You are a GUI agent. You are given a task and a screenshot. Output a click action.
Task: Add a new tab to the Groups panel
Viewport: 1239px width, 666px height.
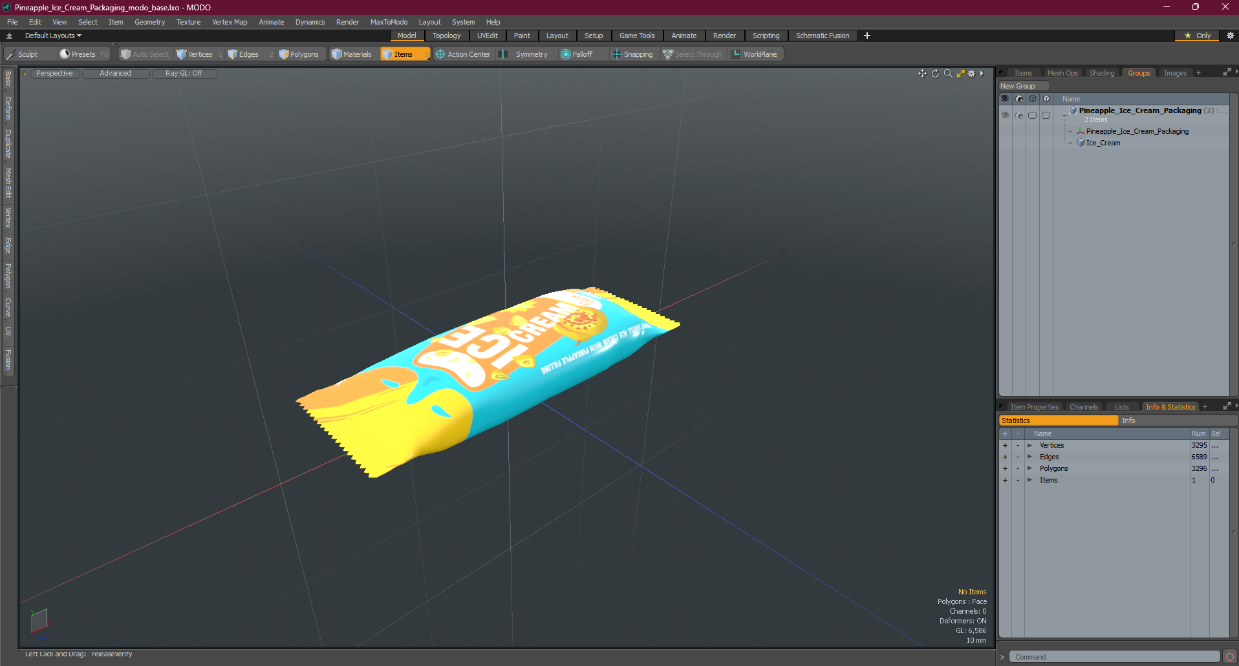[1198, 73]
